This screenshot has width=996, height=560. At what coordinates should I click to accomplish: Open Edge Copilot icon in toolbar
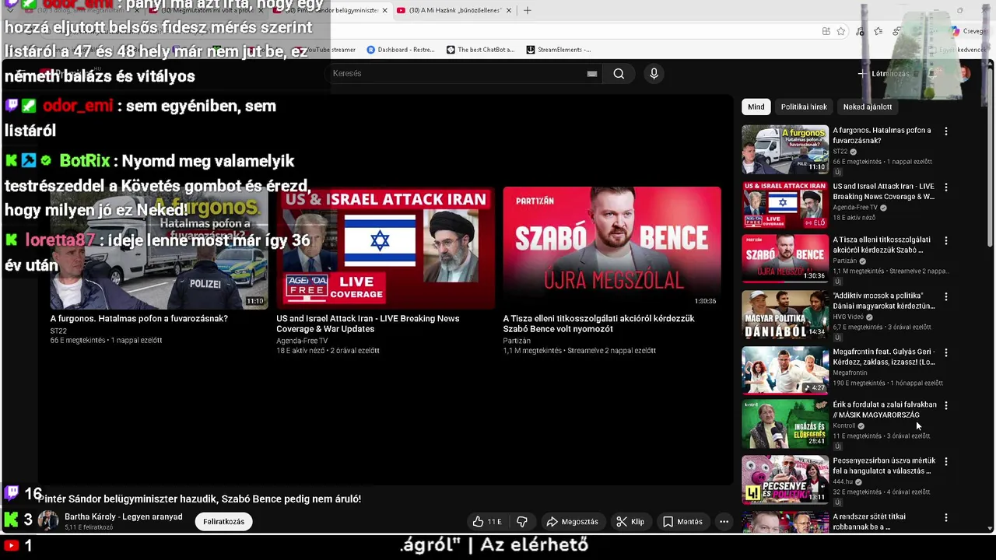tap(955, 31)
